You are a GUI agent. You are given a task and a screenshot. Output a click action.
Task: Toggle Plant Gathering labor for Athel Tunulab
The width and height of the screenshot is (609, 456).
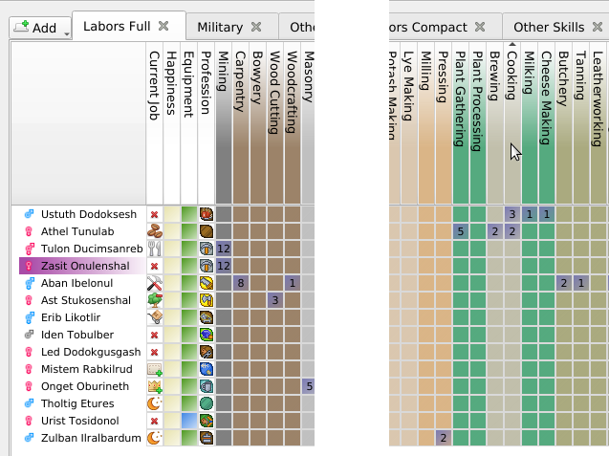460,231
